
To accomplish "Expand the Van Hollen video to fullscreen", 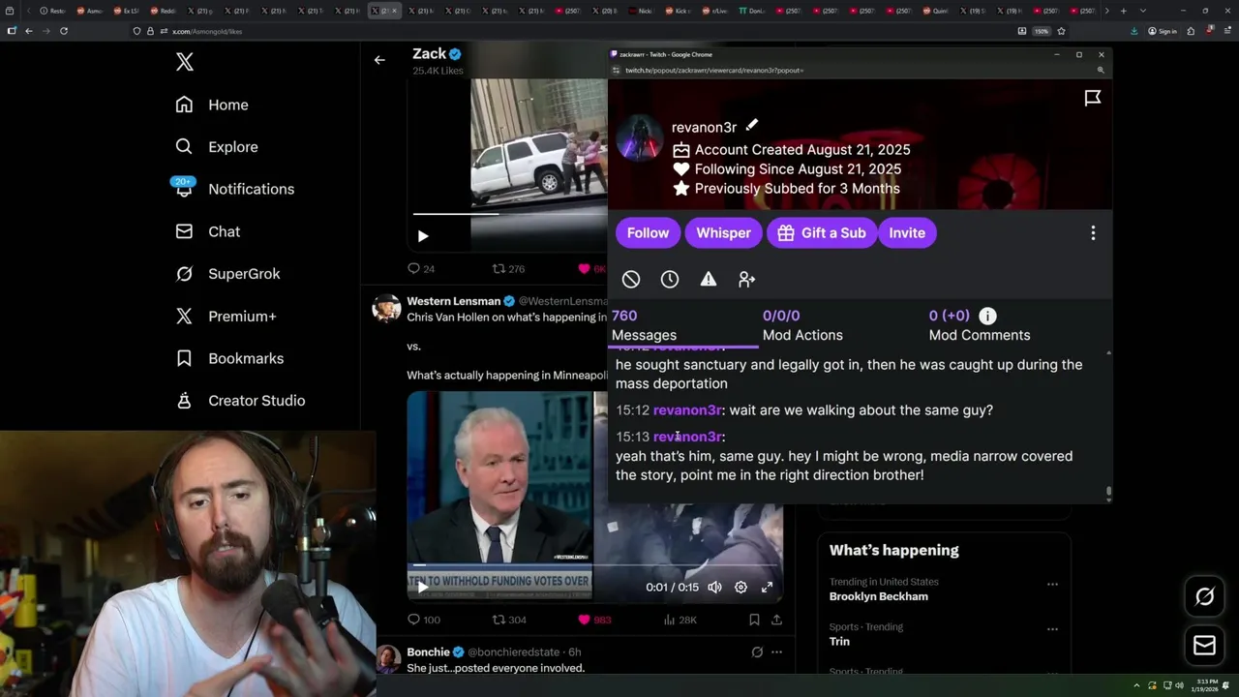I will tap(767, 587).
